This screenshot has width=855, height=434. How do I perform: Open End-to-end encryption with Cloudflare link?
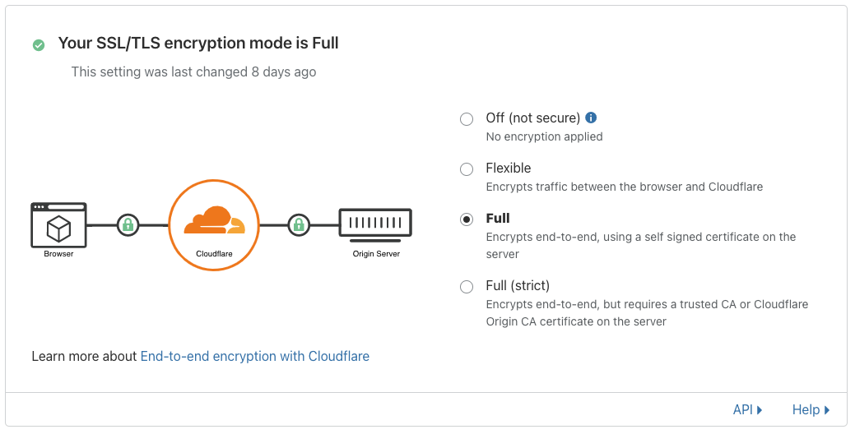coord(254,356)
